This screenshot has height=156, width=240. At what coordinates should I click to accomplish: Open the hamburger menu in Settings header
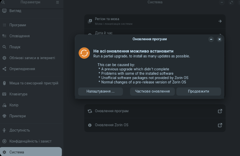click(58, 2)
